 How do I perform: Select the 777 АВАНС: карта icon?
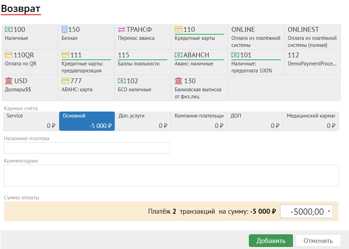point(65,81)
